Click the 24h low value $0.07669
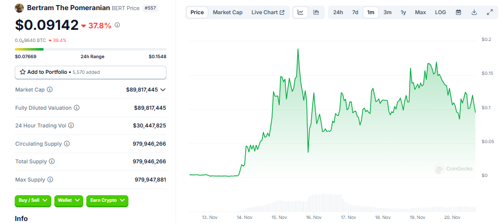Screen dimensions: 501x223 click(x=25, y=57)
